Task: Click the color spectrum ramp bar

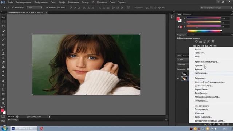Action: 205,31
